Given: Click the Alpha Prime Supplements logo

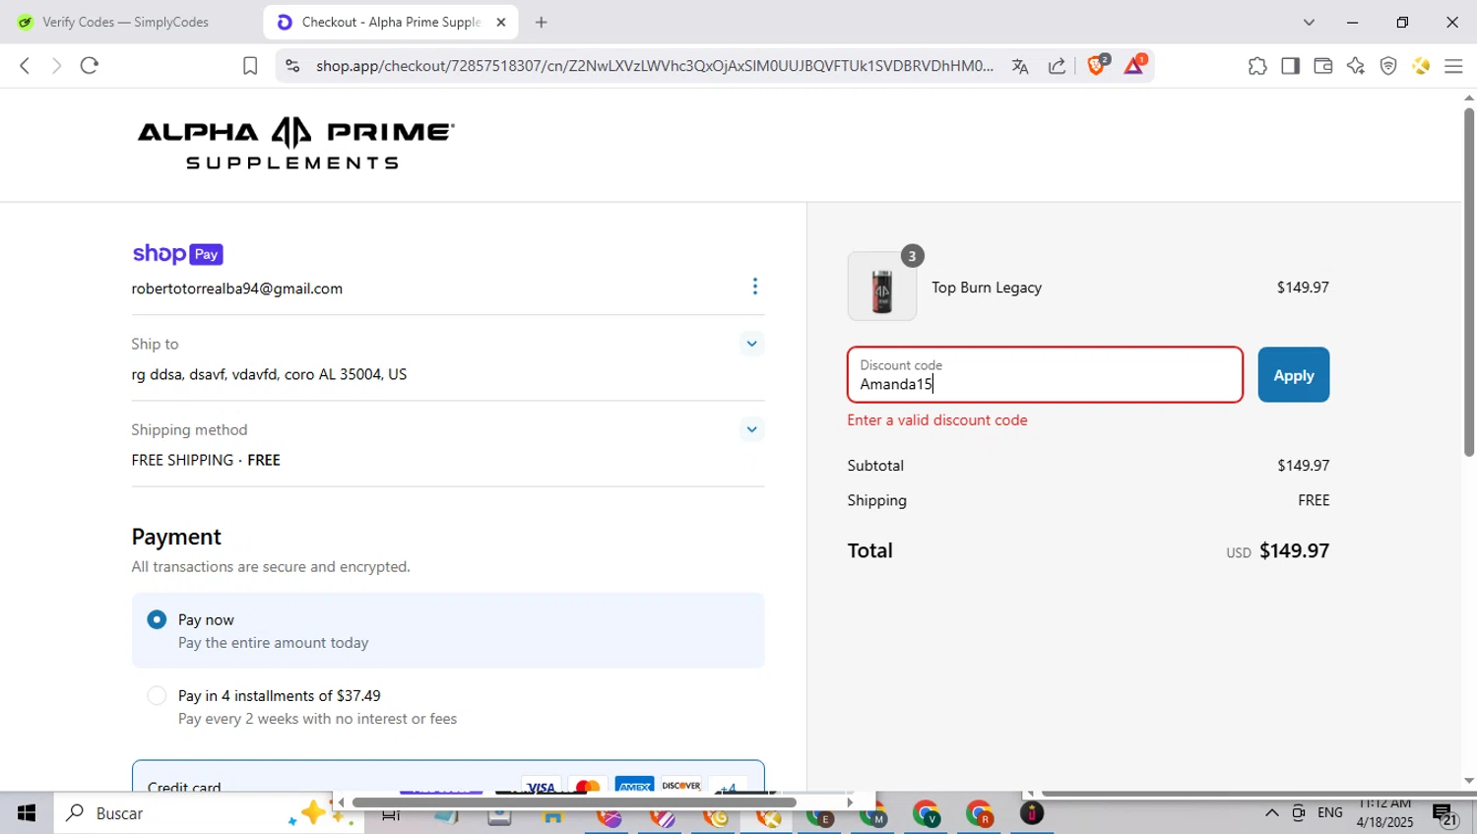Looking at the screenshot, I should point(295,144).
